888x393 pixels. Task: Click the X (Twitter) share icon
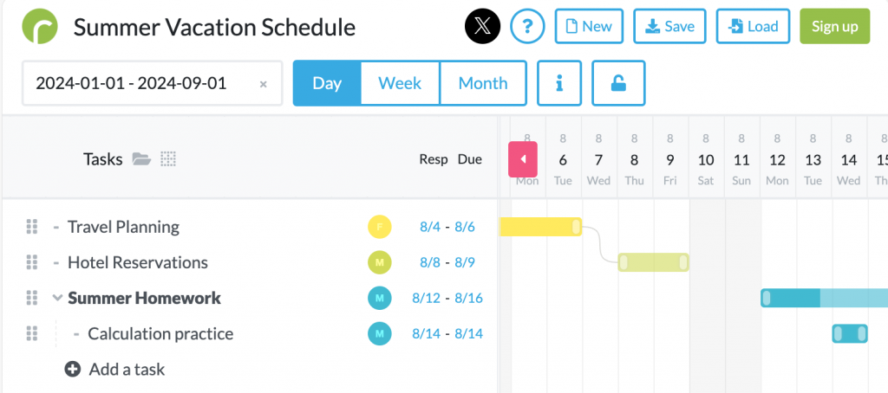click(483, 27)
